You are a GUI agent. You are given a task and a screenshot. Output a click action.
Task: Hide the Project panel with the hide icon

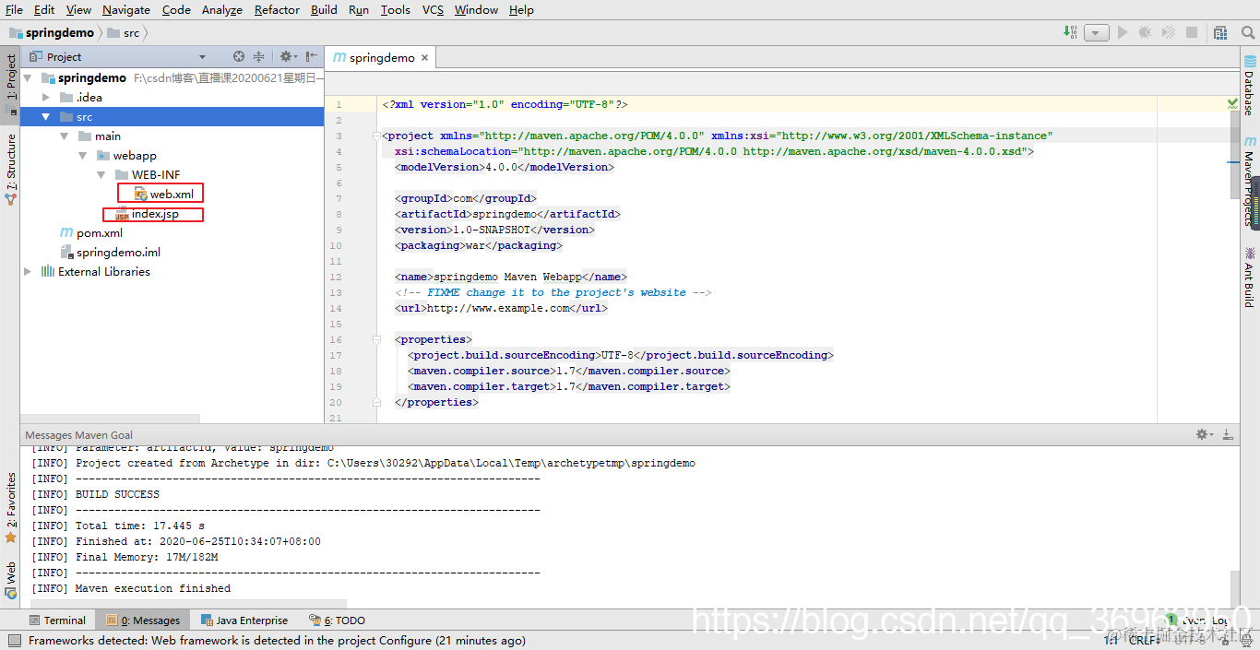click(311, 56)
